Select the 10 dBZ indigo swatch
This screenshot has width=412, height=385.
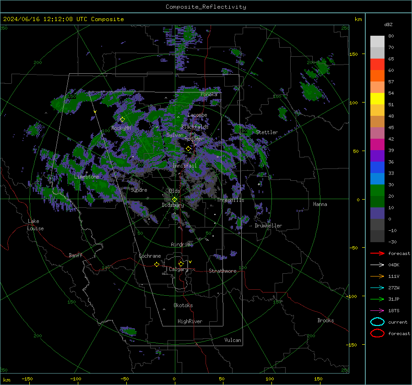click(377, 213)
